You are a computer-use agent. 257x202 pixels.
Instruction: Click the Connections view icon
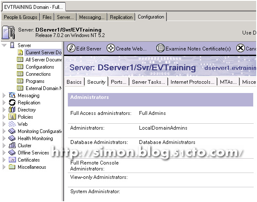(20, 74)
